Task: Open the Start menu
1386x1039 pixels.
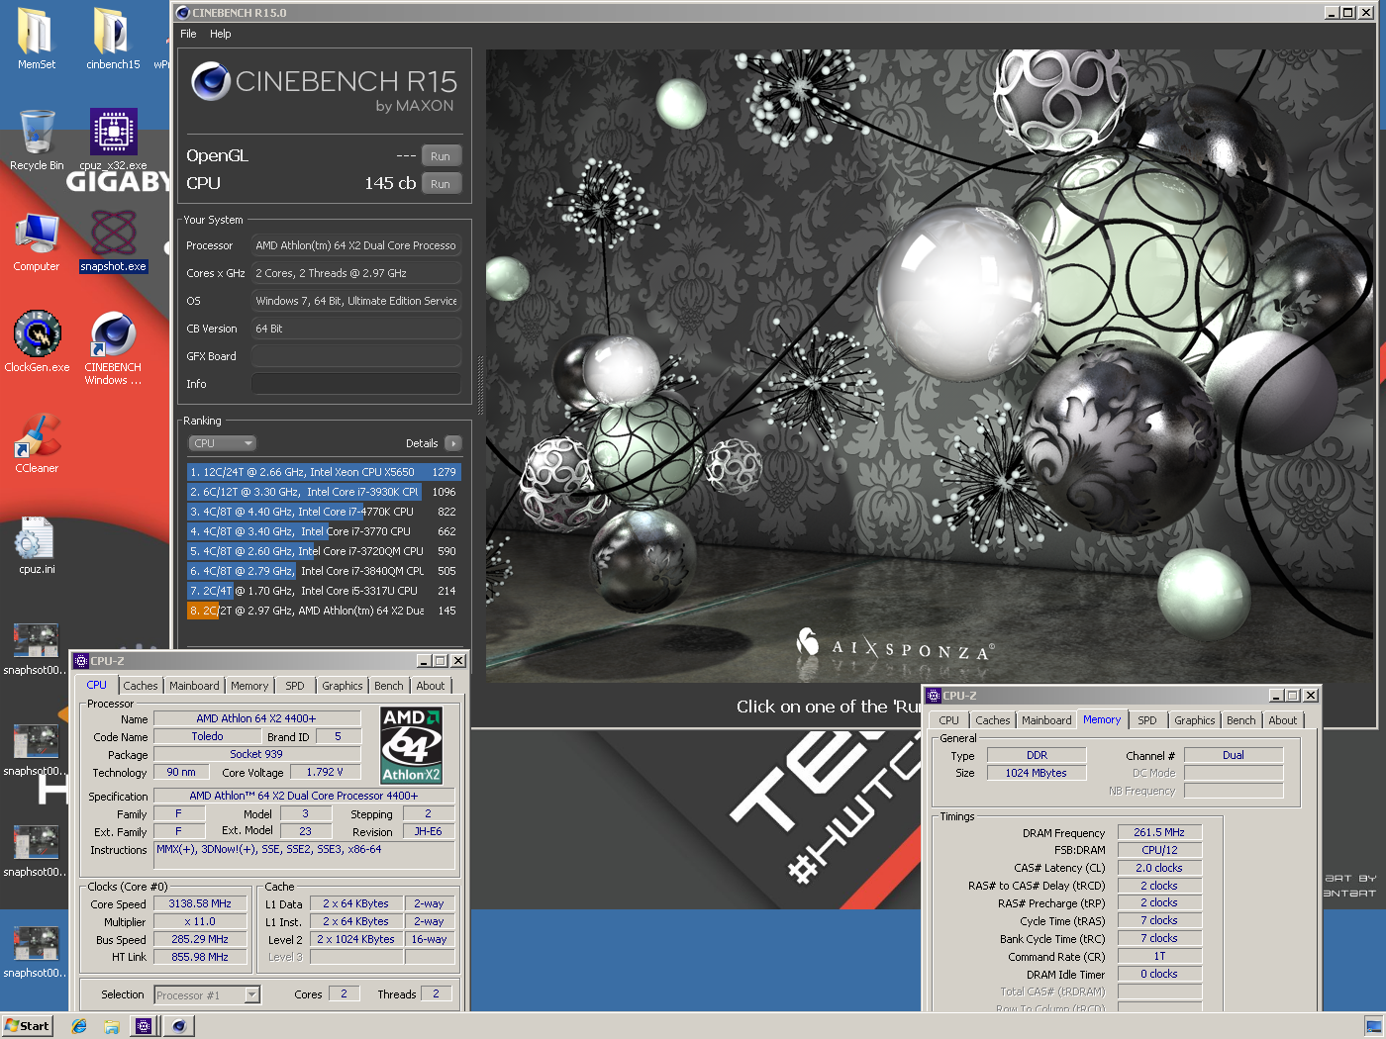Action: (27, 1026)
